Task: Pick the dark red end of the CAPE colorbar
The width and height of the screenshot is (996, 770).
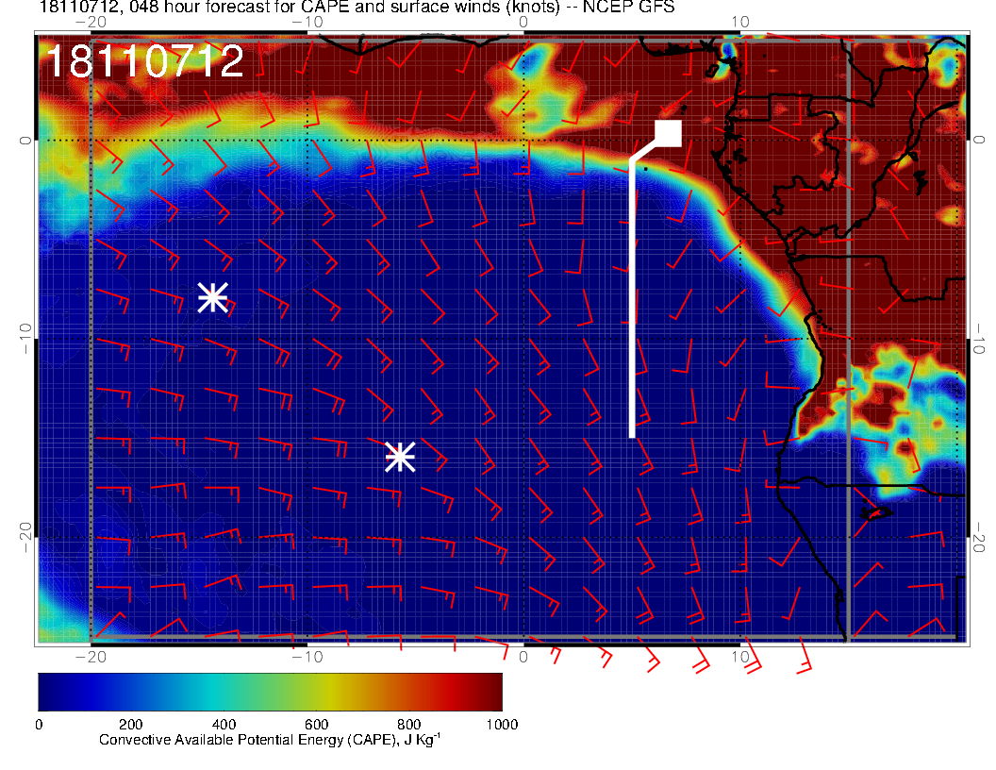Action: [490, 692]
